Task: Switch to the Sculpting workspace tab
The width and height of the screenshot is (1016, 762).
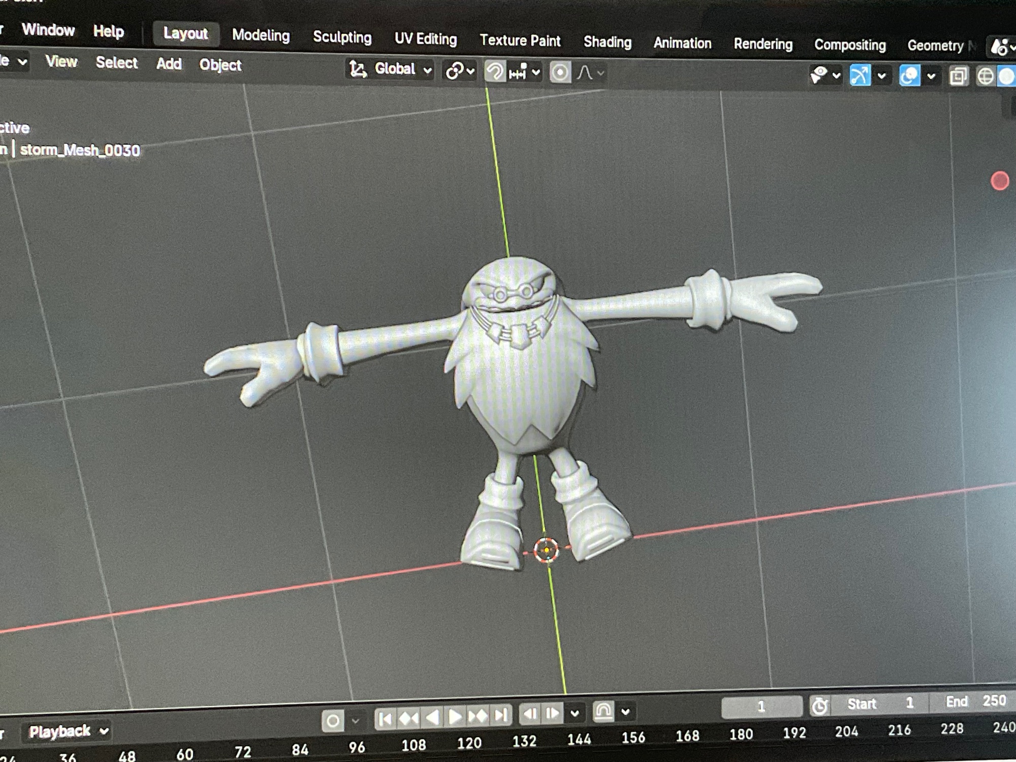Action: [x=342, y=37]
